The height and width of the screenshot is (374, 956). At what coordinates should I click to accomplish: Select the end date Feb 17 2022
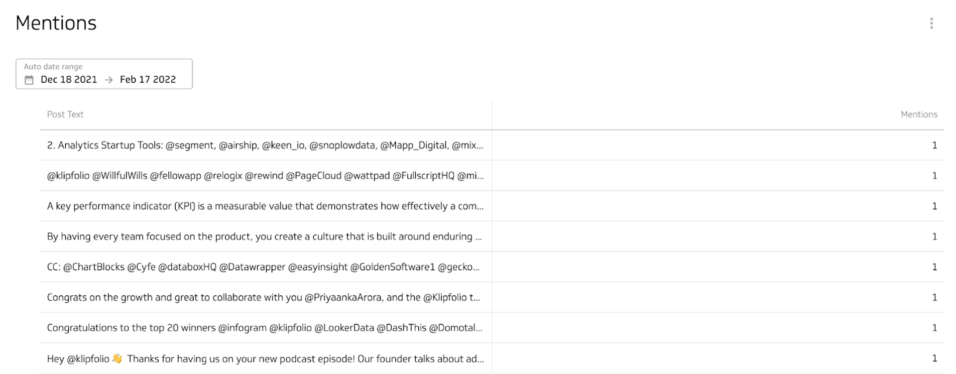tap(147, 79)
